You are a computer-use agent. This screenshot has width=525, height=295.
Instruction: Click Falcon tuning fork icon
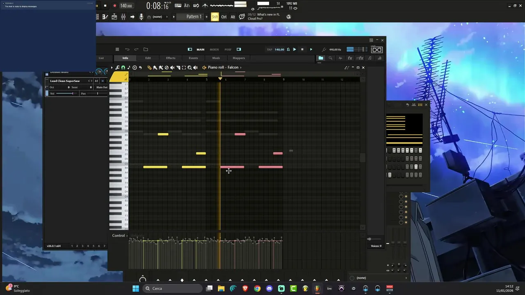coord(324,50)
